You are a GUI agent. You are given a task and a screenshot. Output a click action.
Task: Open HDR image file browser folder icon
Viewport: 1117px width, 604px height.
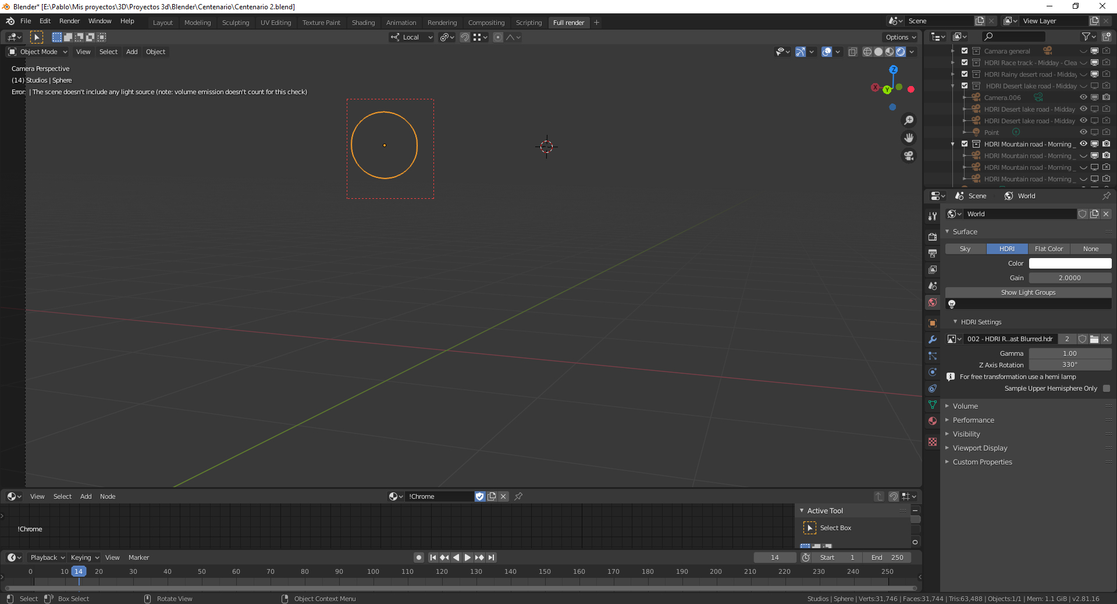(1094, 339)
